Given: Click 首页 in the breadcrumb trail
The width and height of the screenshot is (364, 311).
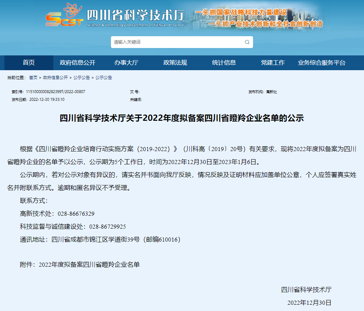Looking at the screenshot, I should pyautogui.click(x=33, y=78).
